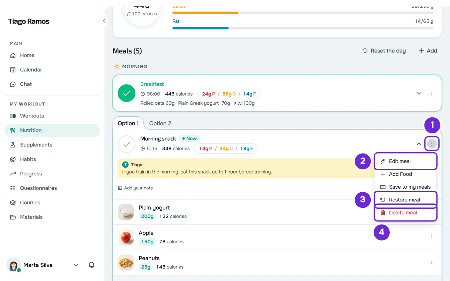Open Questionnaires section
Image resolution: width=450 pixels, height=281 pixels.
[52, 188]
